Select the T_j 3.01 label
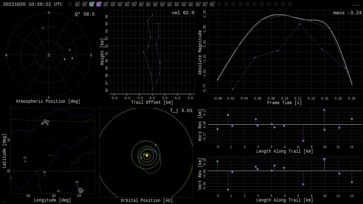363x204 pixels. tap(181, 110)
